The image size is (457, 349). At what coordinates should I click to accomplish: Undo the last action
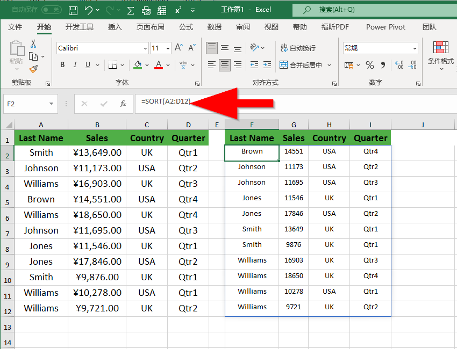(x=89, y=11)
